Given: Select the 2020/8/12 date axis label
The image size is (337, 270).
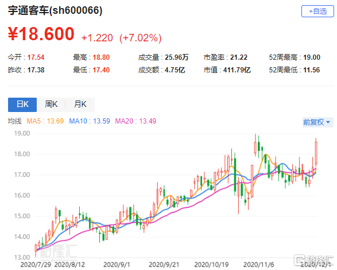Looking at the screenshot, I should coord(69,265).
